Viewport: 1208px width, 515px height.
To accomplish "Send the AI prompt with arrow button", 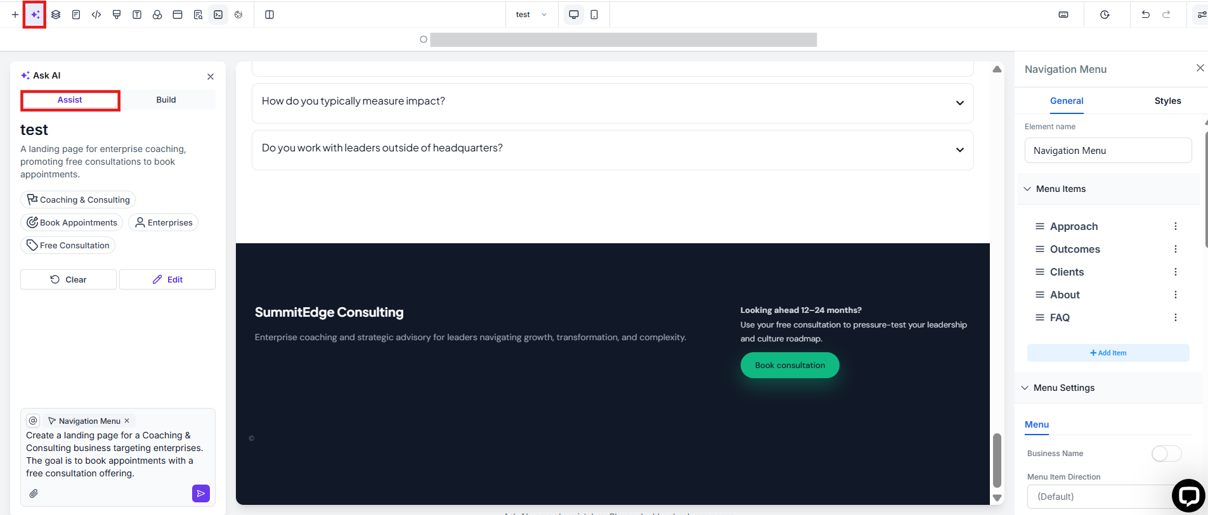I will (x=200, y=493).
